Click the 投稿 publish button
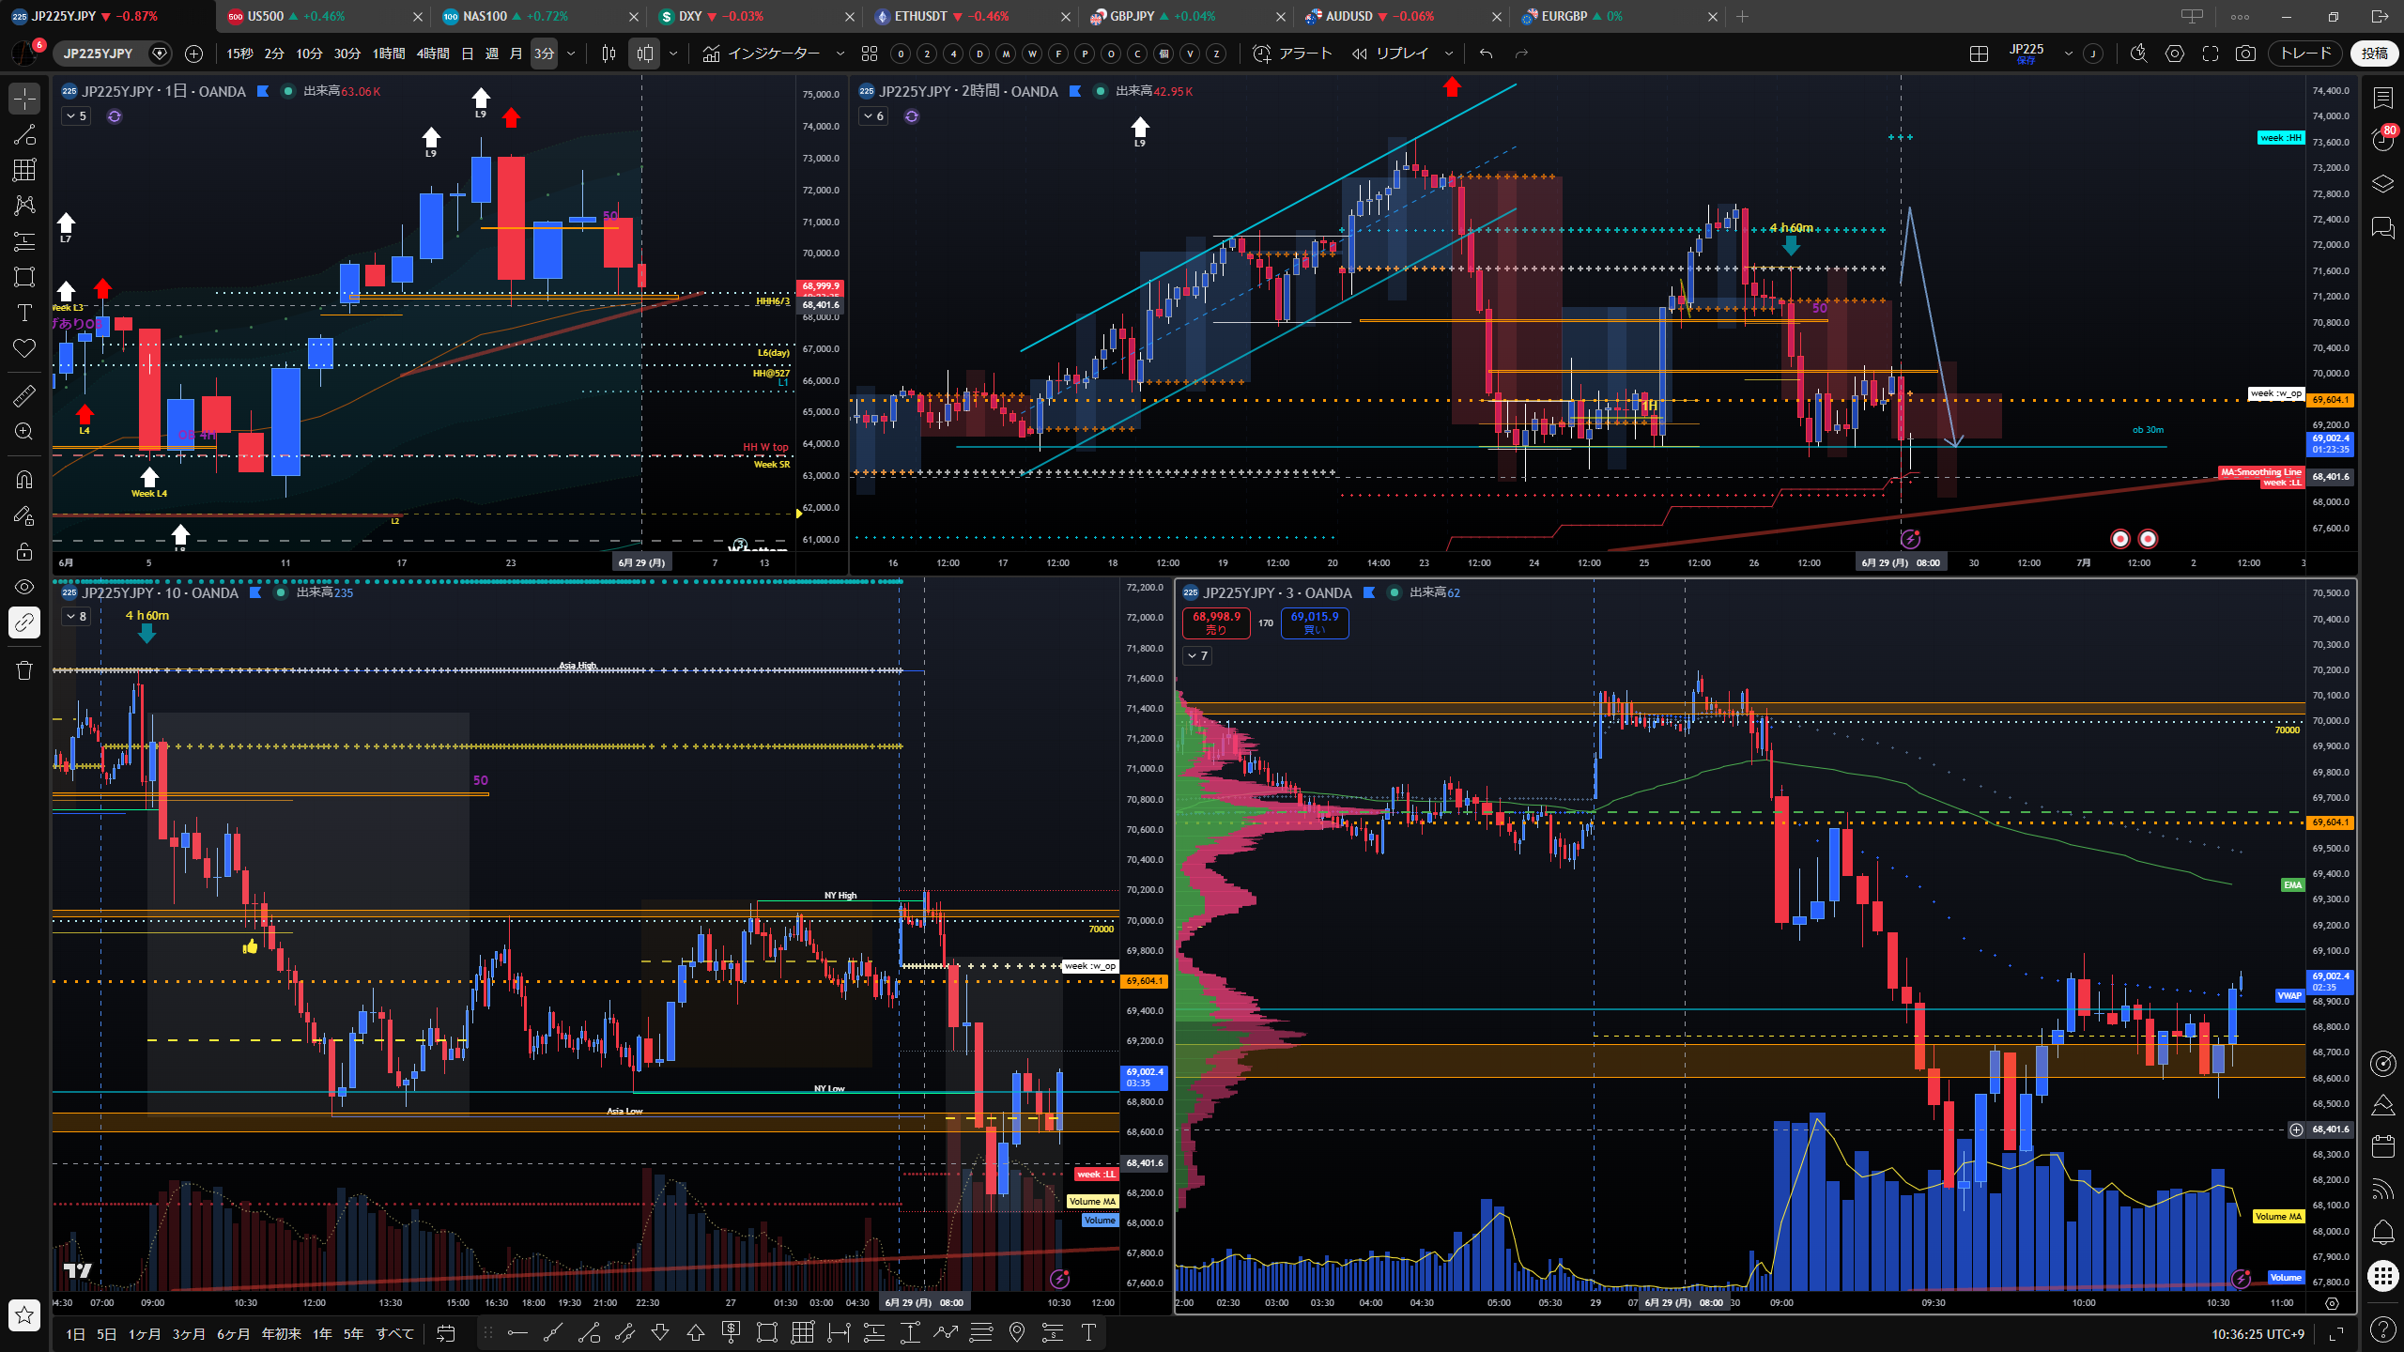This screenshot has height=1352, width=2404. pos(2375,54)
